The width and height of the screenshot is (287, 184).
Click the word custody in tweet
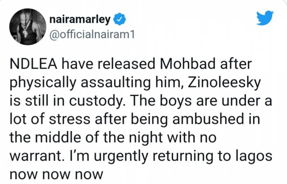click(x=96, y=101)
